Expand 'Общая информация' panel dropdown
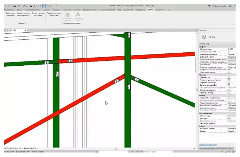 (x=72, y=23)
